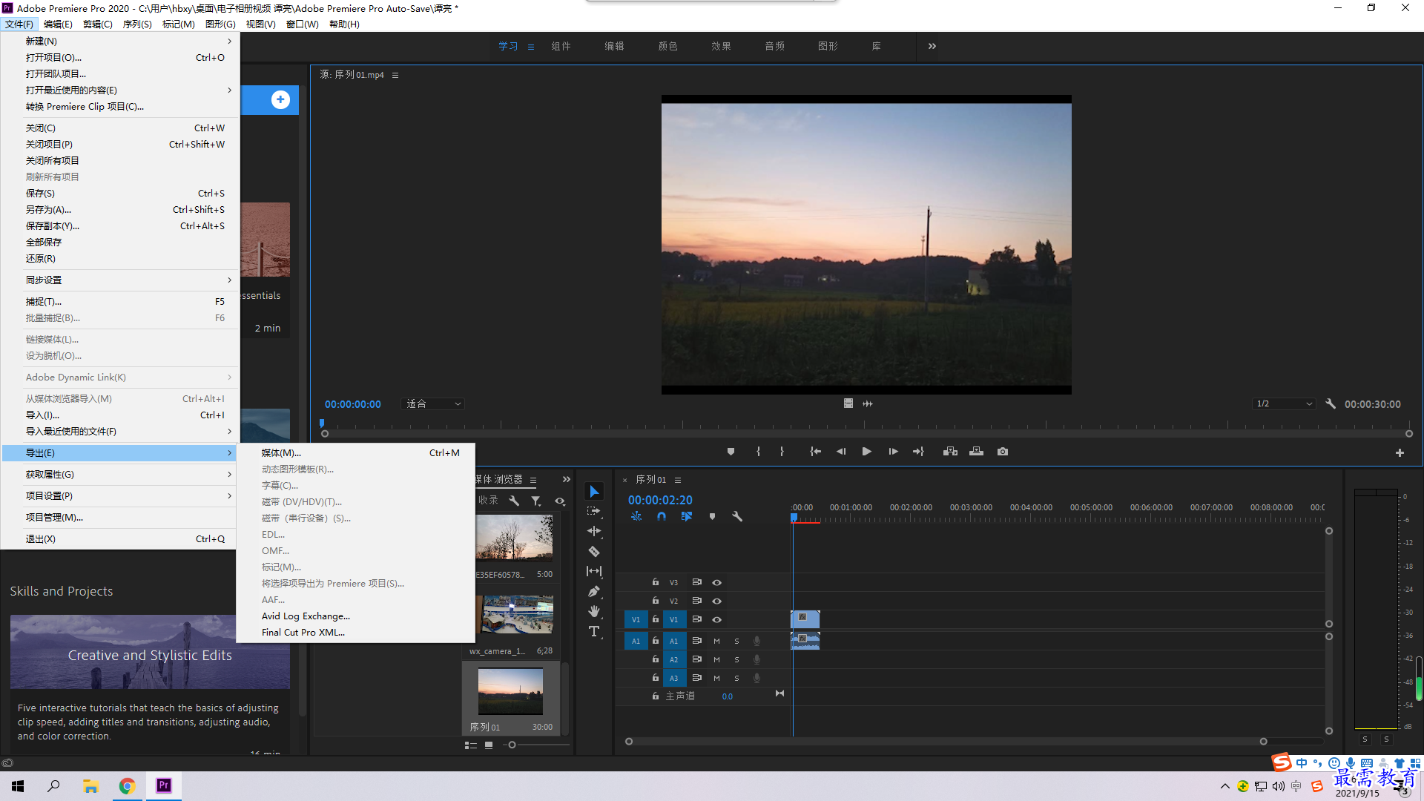Switch to 效果 workspace tab

coord(722,46)
